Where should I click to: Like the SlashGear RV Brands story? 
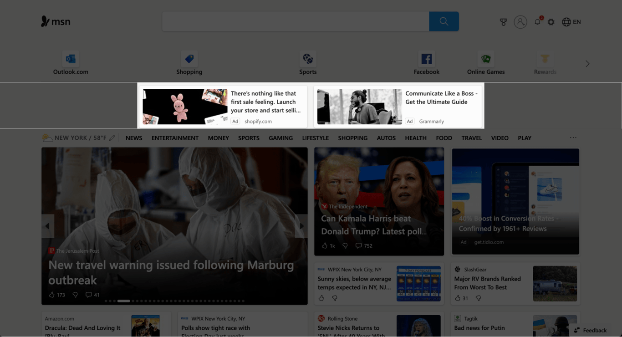point(459,298)
